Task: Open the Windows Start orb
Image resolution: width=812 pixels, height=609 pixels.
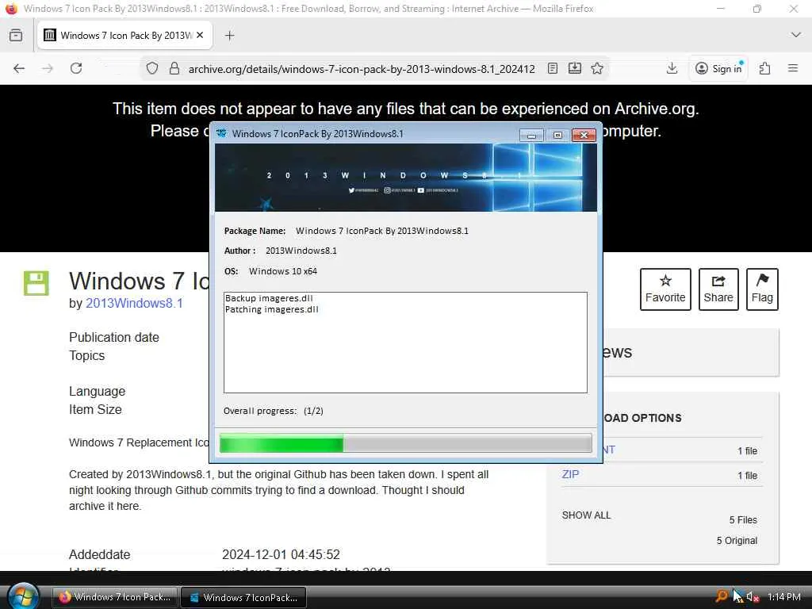Action: [x=24, y=596]
